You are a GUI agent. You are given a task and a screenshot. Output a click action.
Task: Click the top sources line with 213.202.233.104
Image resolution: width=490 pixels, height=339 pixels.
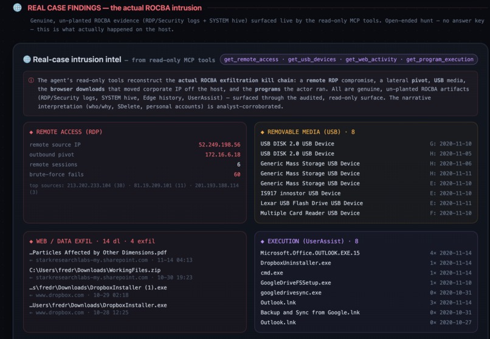click(x=134, y=189)
